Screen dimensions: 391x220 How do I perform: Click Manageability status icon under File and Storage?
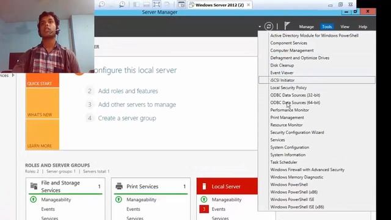pyautogui.click(x=34, y=199)
